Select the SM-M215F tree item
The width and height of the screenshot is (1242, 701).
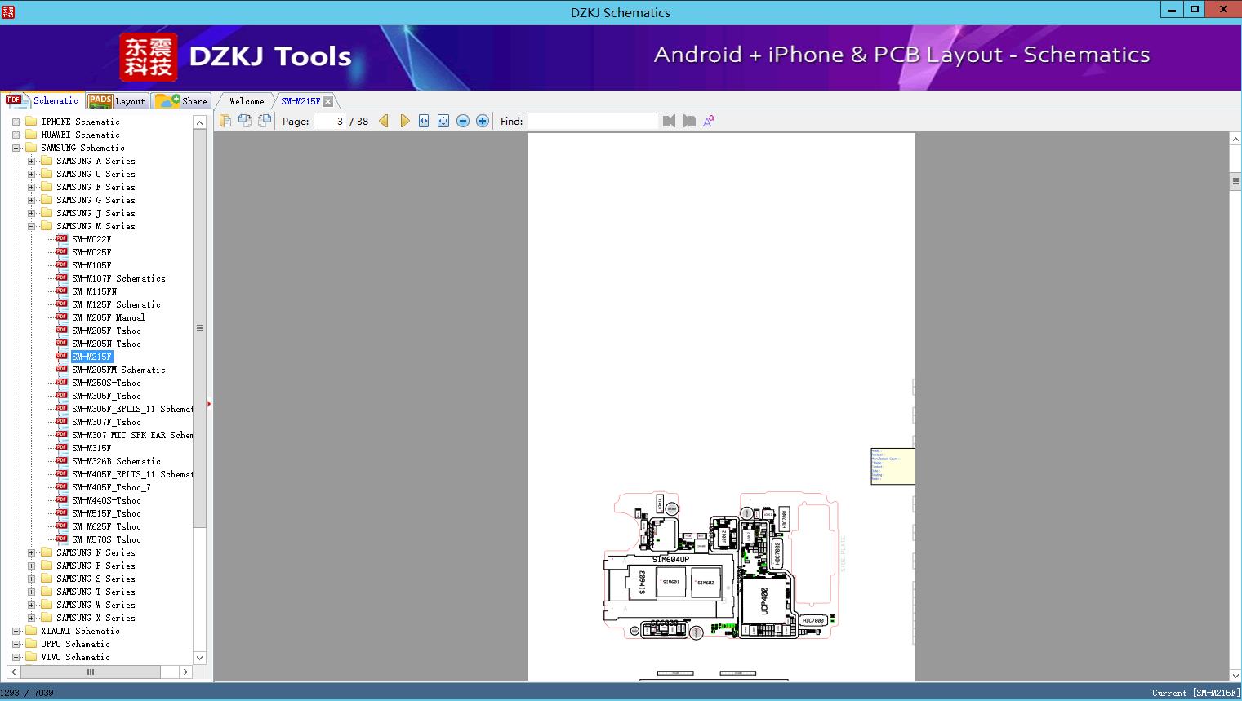tap(91, 357)
